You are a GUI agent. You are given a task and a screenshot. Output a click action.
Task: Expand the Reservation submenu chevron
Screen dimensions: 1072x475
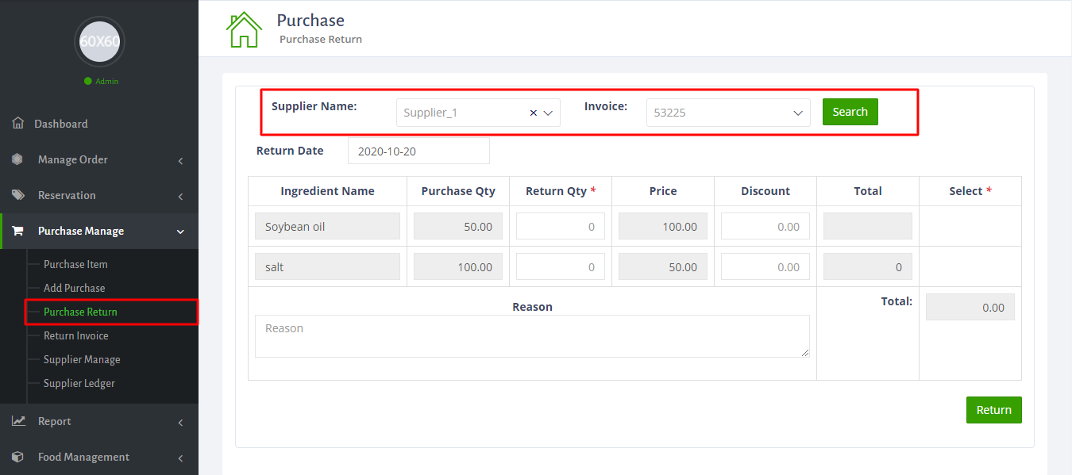tap(180, 196)
